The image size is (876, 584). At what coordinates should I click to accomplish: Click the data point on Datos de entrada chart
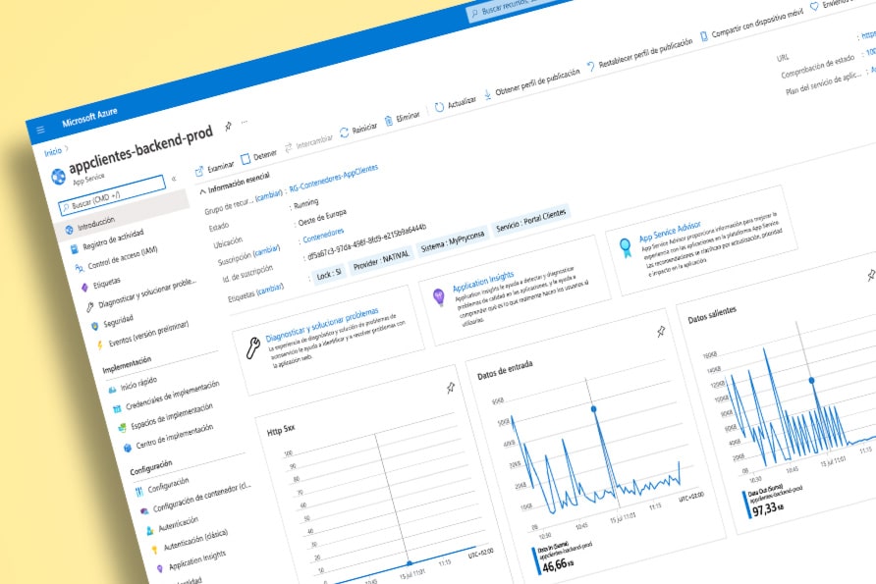tap(594, 409)
